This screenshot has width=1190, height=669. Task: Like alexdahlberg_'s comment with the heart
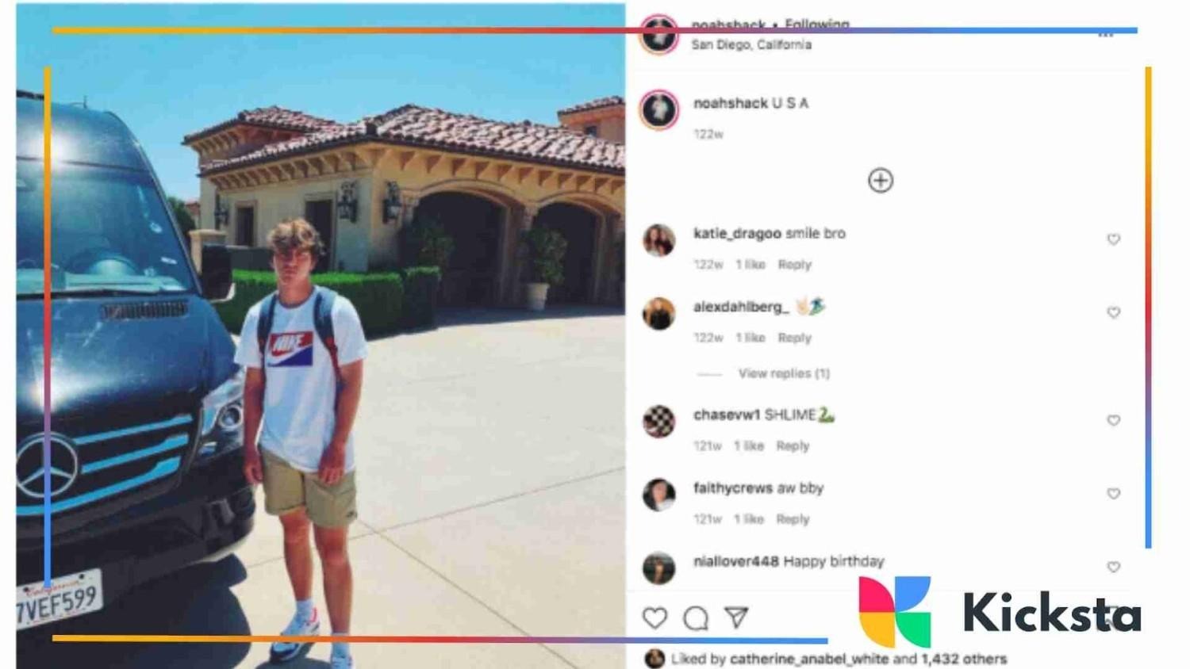pyautogui.click(x=1113, y=312)
